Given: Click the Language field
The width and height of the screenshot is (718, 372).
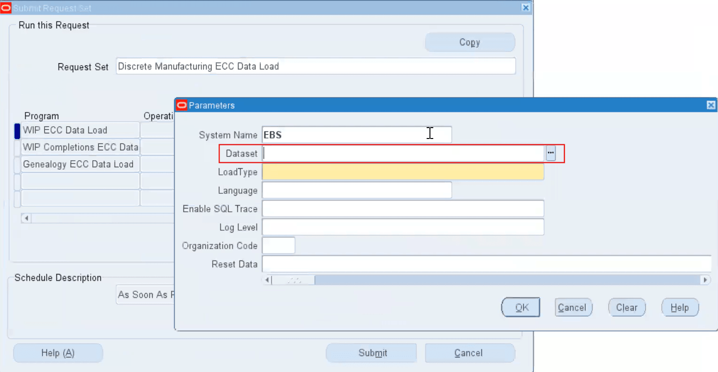Looking at the screenshot, I should [x=357, y=190].
